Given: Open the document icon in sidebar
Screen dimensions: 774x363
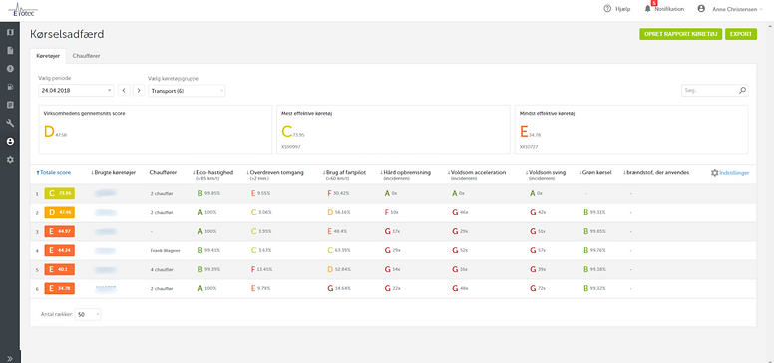Looking at the screenshot, I should tap(10, 50).
